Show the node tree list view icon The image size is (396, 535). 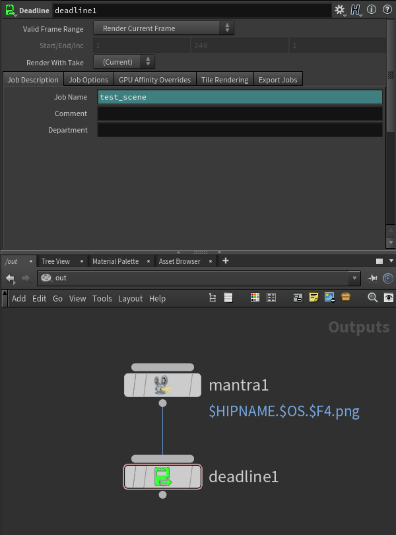[213, 298]
